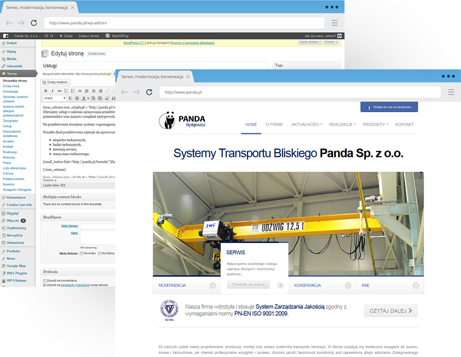Click the Italic button in editor toolbar
461x357 pixels.
53,90
